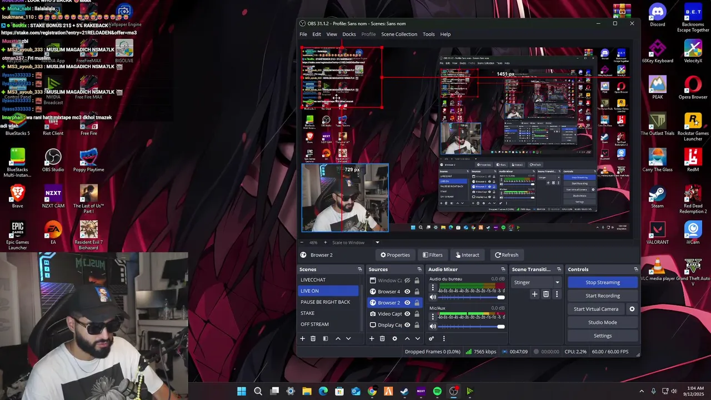Pop out Scenes dock
Screen dimensions: 711x400
(x=359, y=269)
